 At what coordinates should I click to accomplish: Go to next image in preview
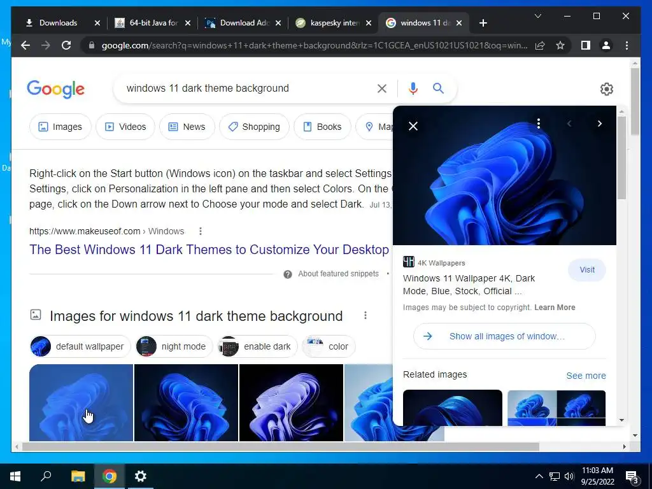point(600,124)
